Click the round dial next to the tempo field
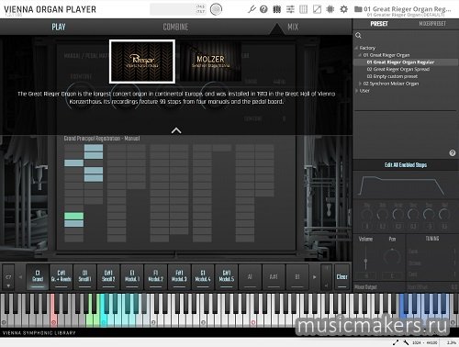 point(216,9)
